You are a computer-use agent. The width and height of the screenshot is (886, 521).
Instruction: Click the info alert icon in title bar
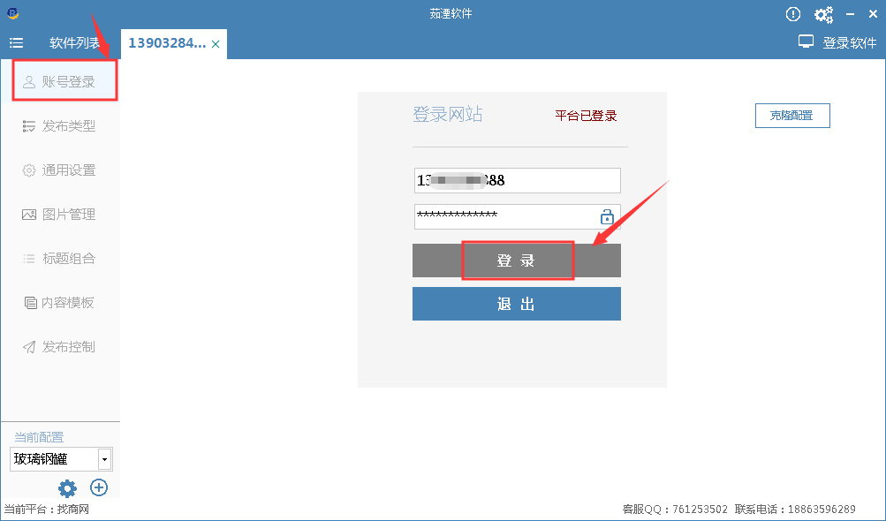click(793, 14)
